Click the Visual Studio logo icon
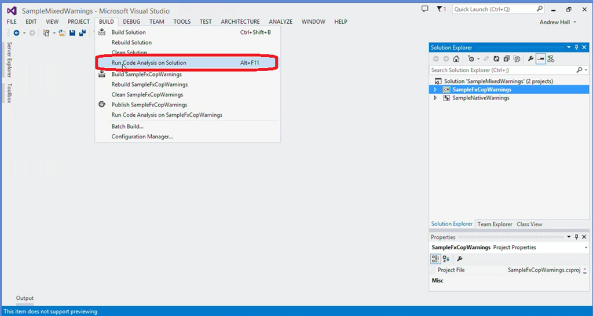Viewport: 593px width, 316px height. pyautogui.click(x=12, y=11)
